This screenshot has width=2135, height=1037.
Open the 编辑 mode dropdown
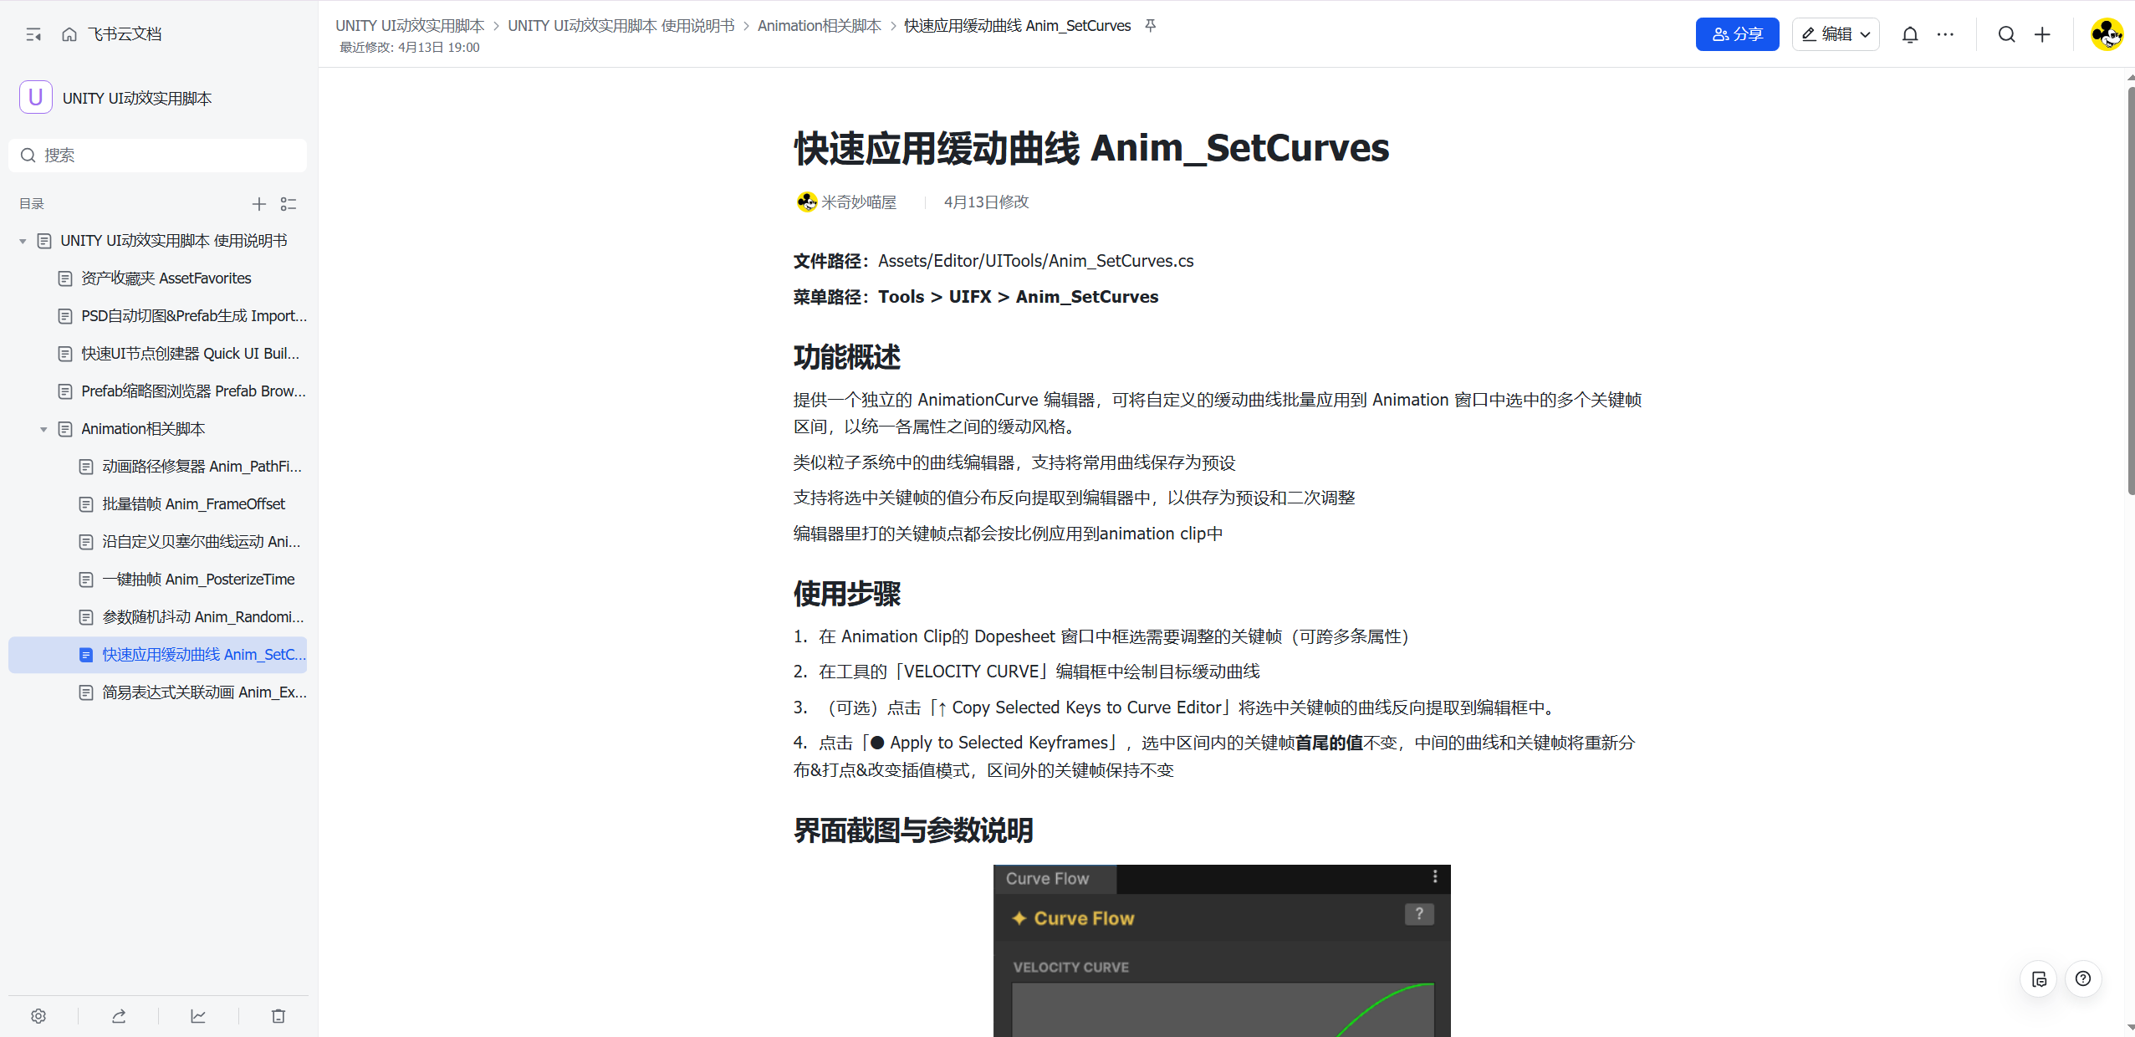[1836, 34]
